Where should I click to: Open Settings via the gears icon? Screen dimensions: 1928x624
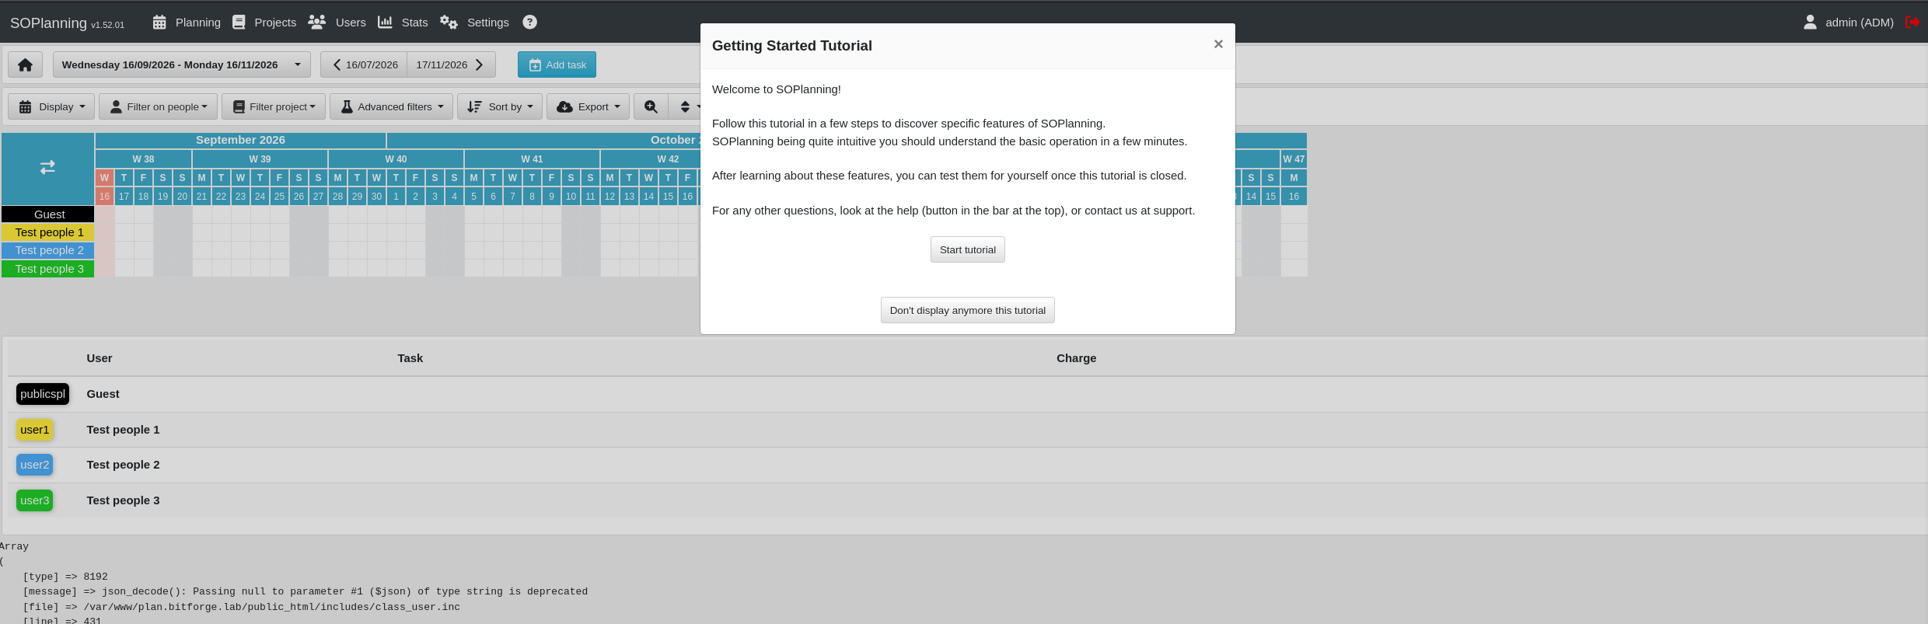click(449, 23)
